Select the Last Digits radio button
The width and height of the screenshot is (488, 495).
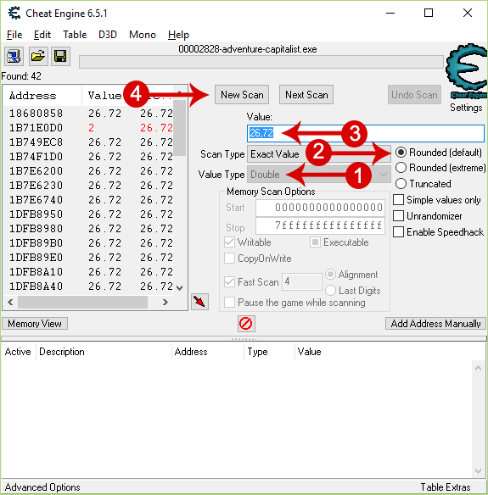pos(330,290)
